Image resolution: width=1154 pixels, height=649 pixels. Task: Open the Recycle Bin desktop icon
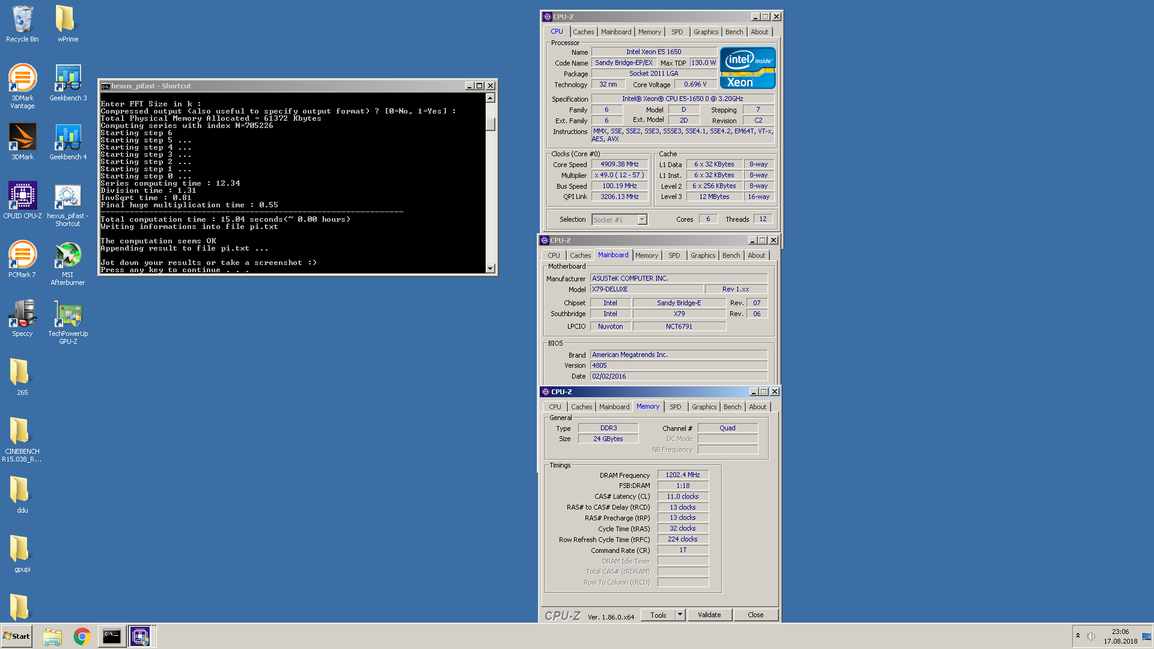(x=22, y=24)
